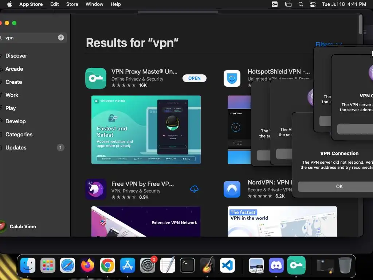Click the screenshot file icon in the Dock
373x280 pixels.
point(325,266)
